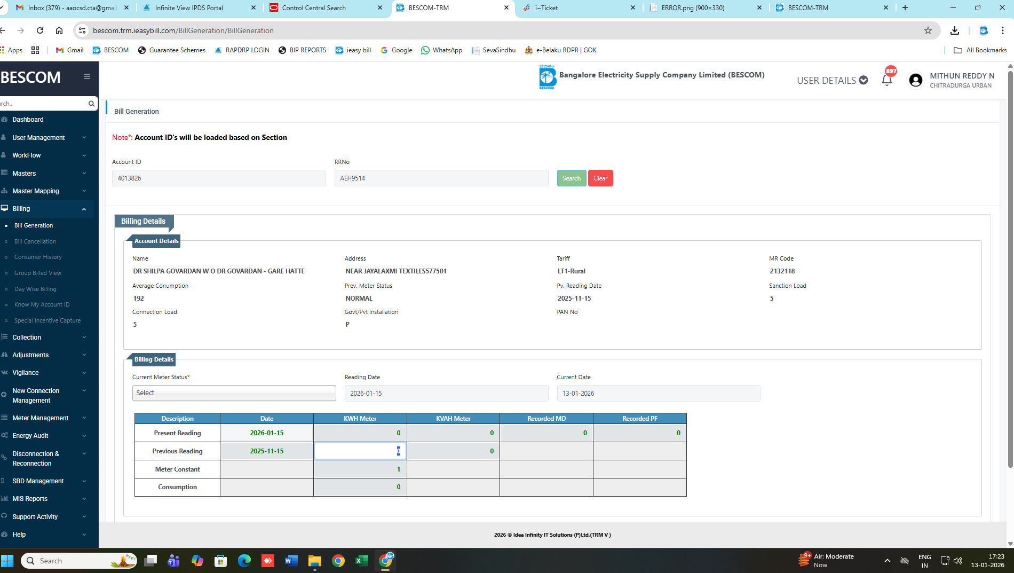Click the Account ID input field
Image resolution: width=1014 pixels, height=573 pixels.
pos(219,178)
